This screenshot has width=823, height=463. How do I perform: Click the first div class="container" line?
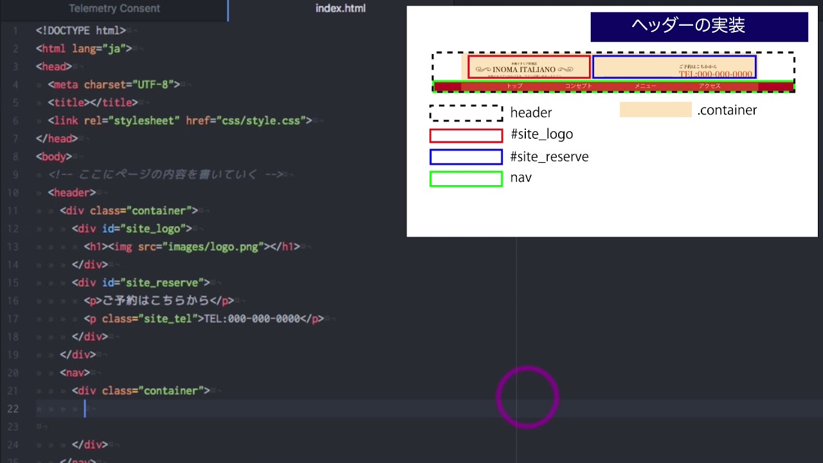click(x=129, y=210)
